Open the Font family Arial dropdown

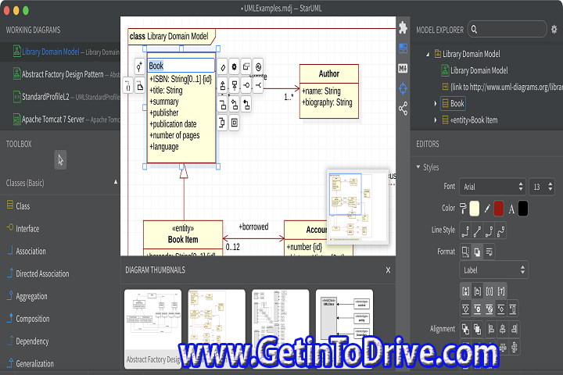tap(493, 187)
